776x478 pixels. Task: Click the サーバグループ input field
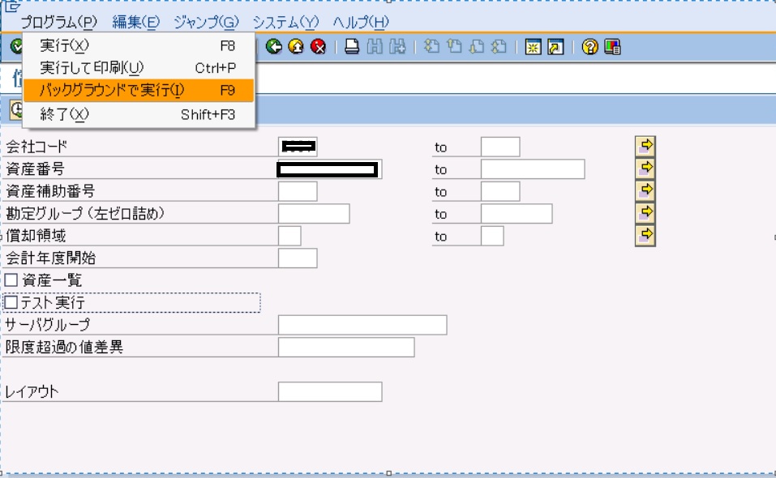[362, 325]
